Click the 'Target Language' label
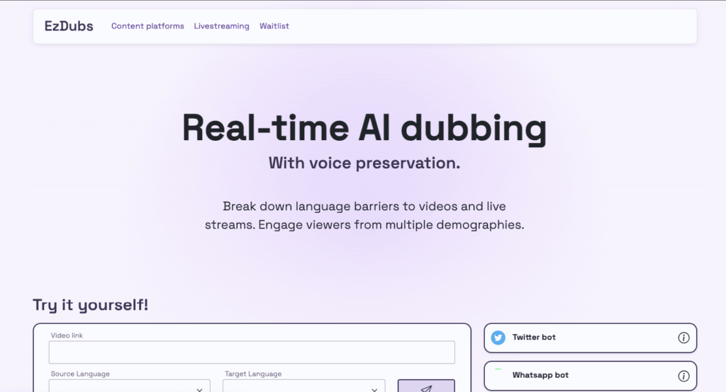The height and width of the screenshot is (392, 726). [253, 374]
